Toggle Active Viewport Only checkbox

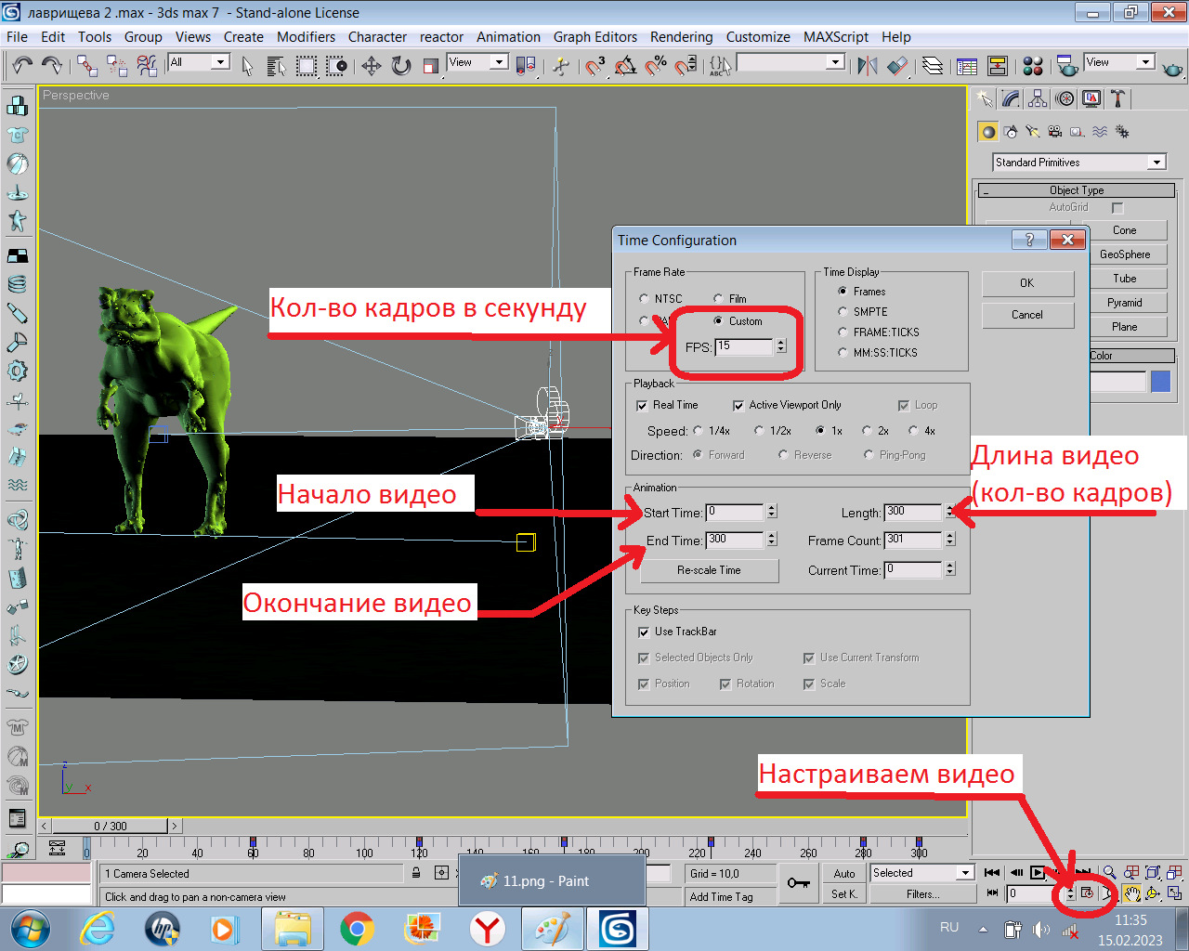click(x=738, y=406)
